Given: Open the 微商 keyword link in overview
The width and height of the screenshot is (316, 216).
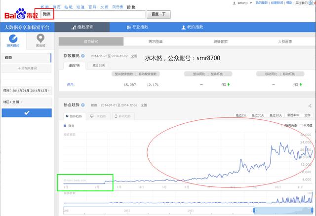Looking at the screenshot, I should [x=70, y=84].
